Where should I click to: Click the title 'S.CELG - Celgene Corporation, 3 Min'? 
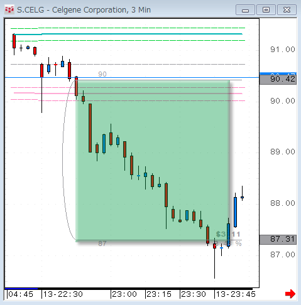coord(84,10)
